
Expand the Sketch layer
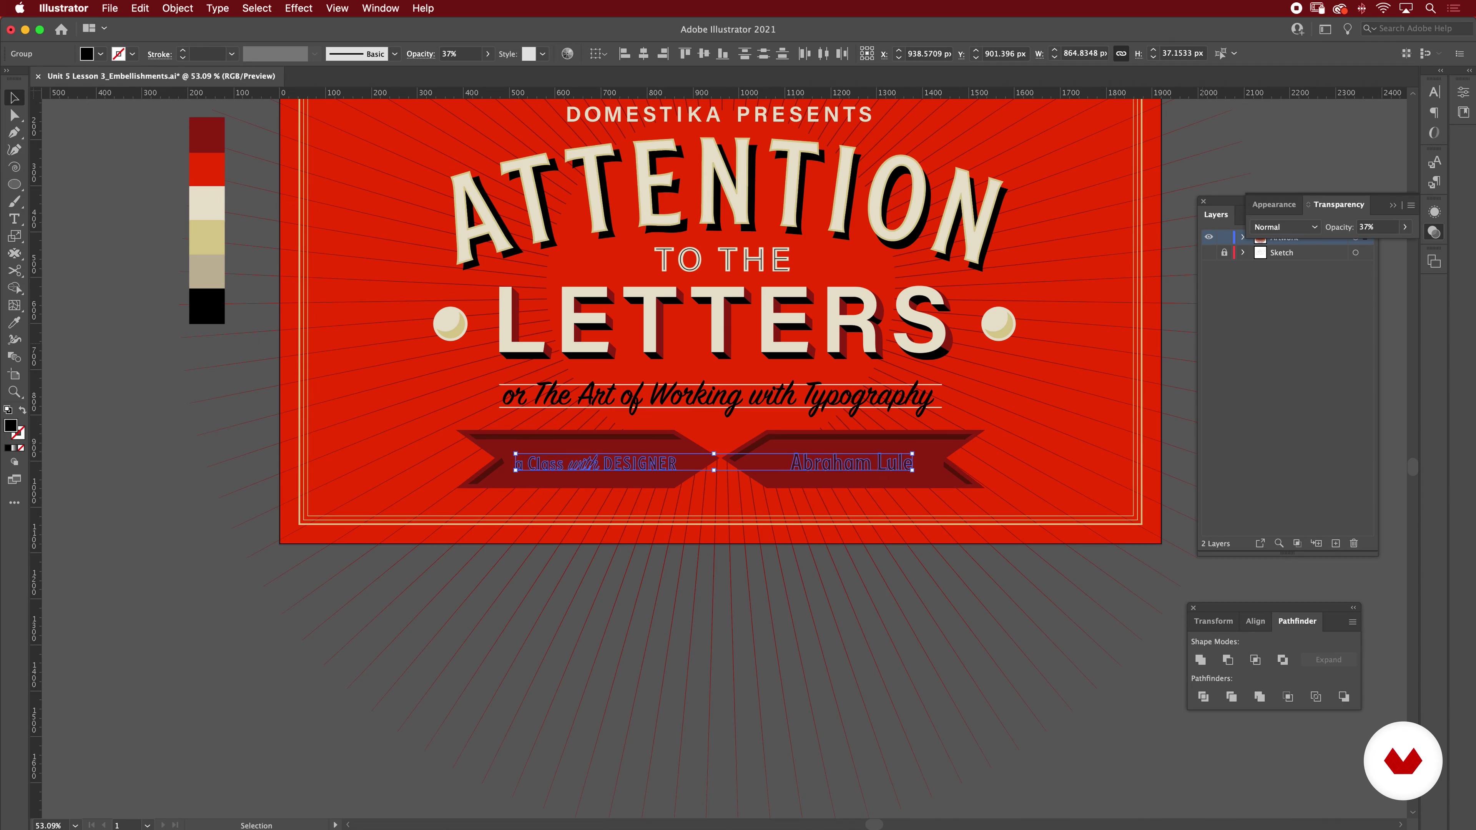1243,252
